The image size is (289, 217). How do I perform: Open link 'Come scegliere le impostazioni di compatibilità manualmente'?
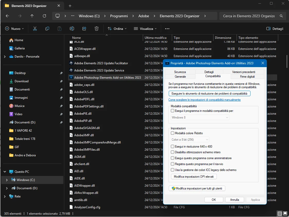click(x=204, y=100)
